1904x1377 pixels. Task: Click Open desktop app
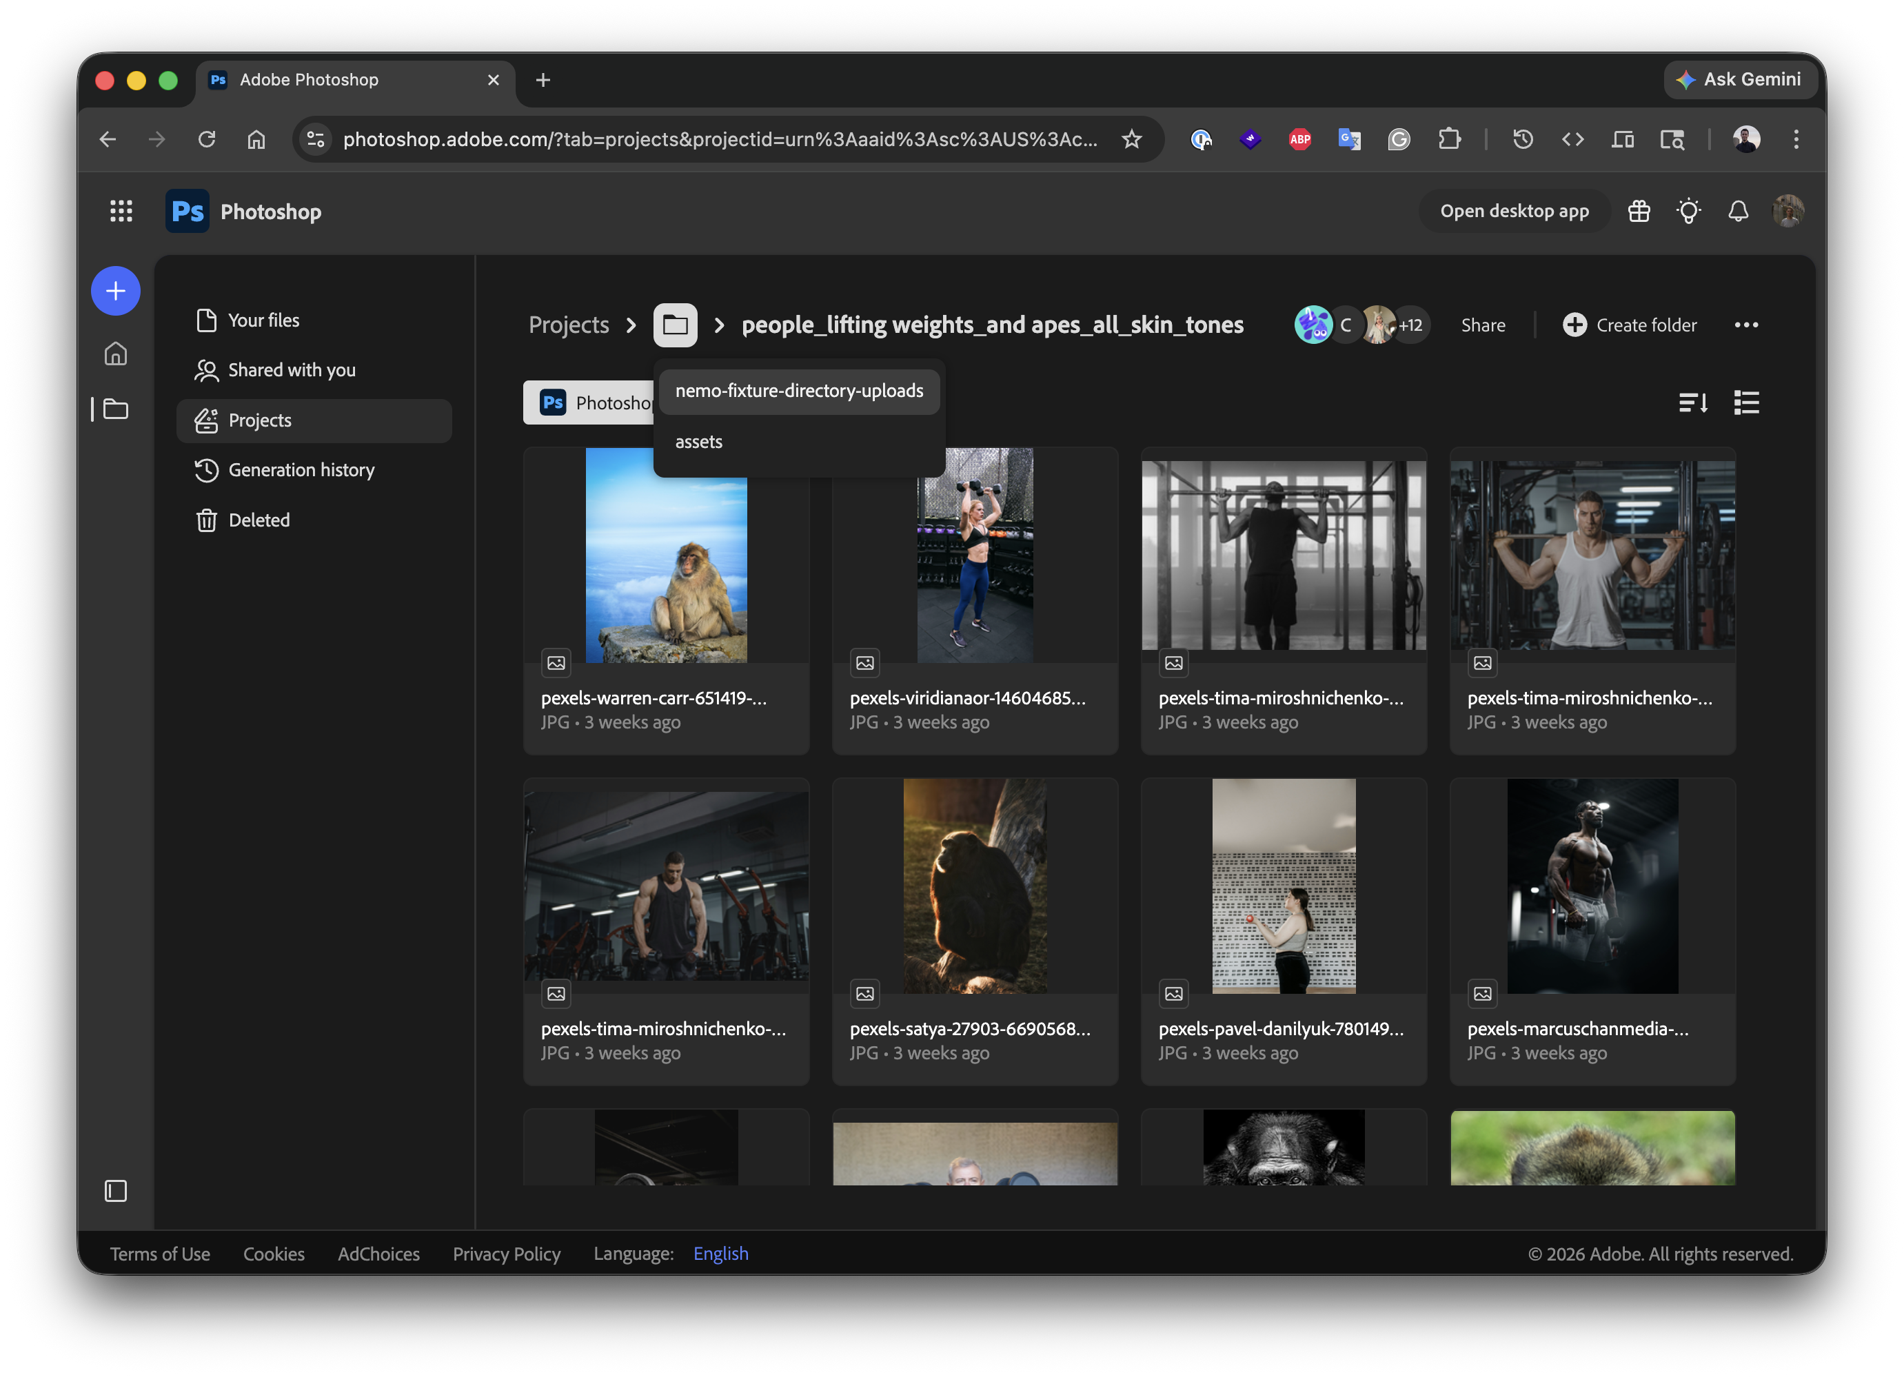tap(1515, 211)
